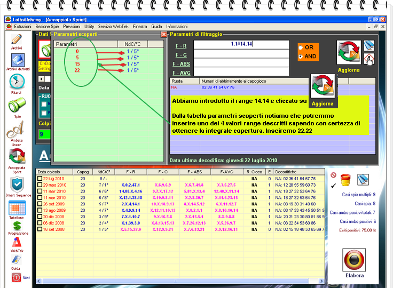This screenshot has width=393, height=288.
Task: Check the 16 set 2008 row checkbox
Action: click(x=40, y=229)
